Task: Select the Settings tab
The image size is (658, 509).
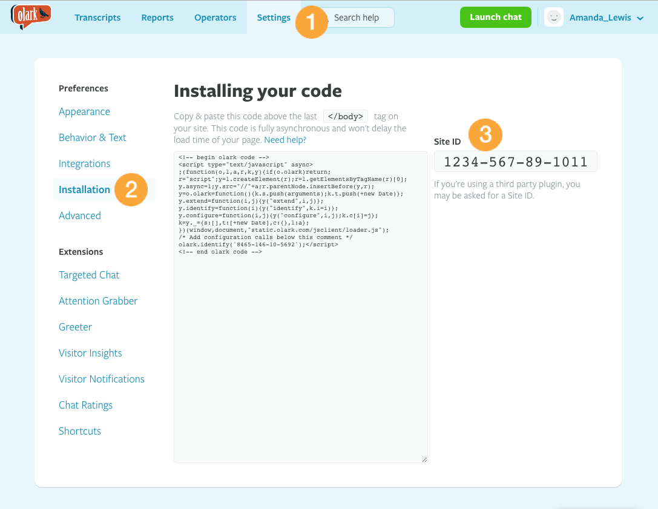Action: pyautogui.click(x=274, y=18)
